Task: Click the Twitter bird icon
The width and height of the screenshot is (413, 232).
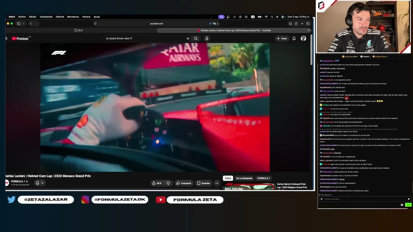Action: (11, 200)
